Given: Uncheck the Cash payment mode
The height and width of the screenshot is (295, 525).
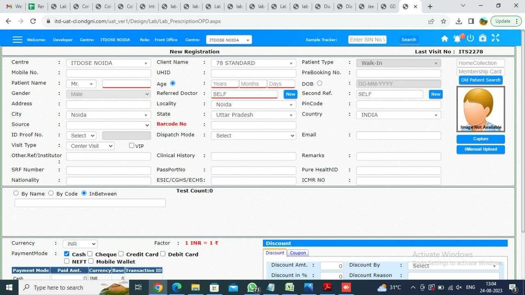Looking at the screenshot, I should click(66, 253).
